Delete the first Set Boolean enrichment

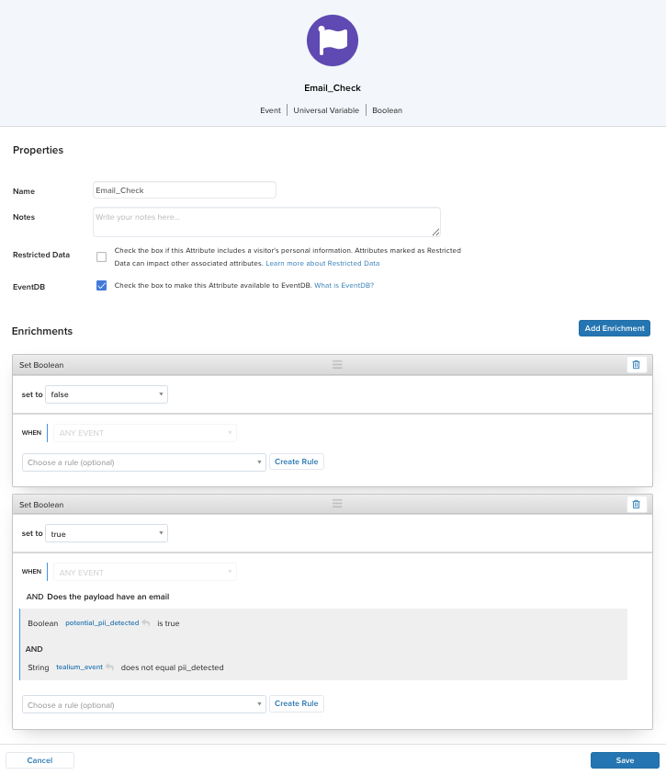point(636,365)
